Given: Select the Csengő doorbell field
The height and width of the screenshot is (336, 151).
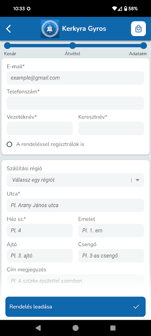Looking at the screenshot, I should [111, 256].
